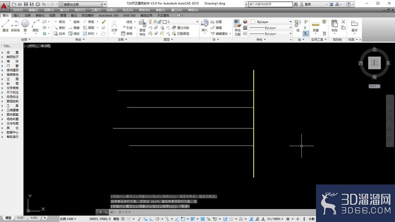This screenshot has height=222, width=395.
Task: Open Layer Properties (图层特性) manager
Action: click(142, 28)
